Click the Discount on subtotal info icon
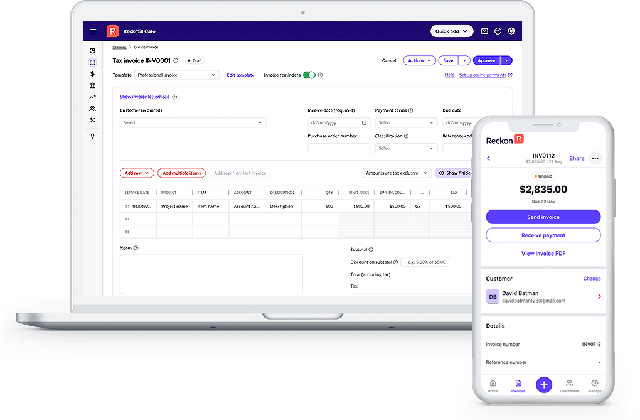The height and width of the screenshot is (420, 640). [x=395, y=262]
